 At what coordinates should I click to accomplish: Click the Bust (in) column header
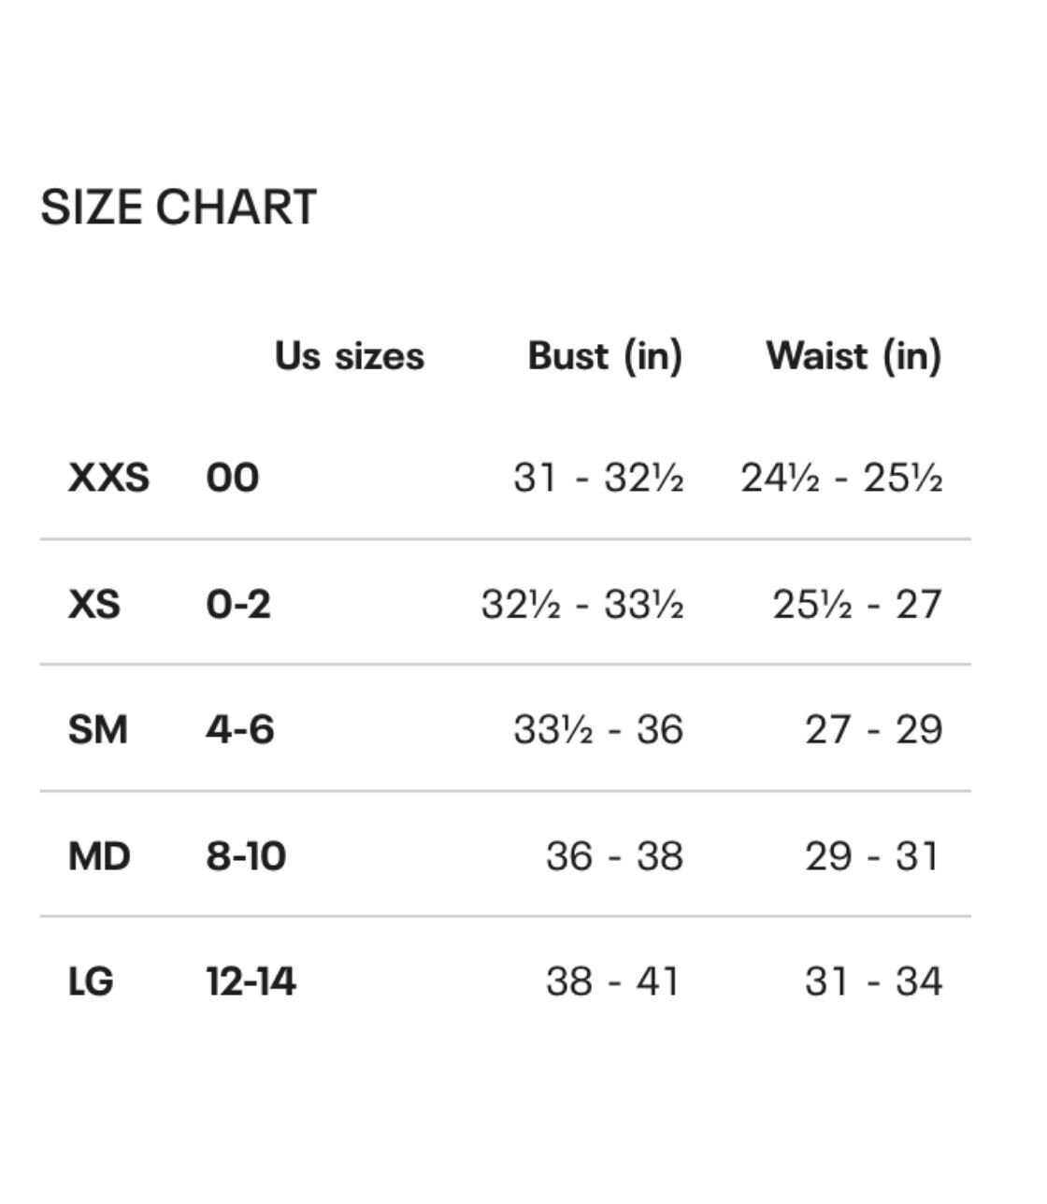(606, 356)
